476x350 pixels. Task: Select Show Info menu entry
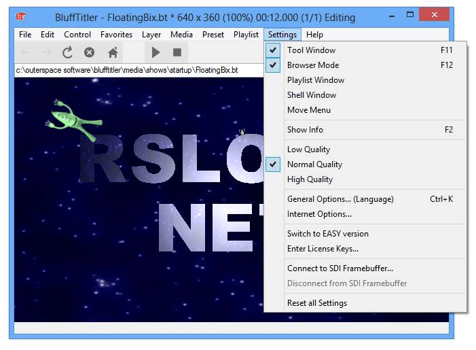tap(365, 130)
